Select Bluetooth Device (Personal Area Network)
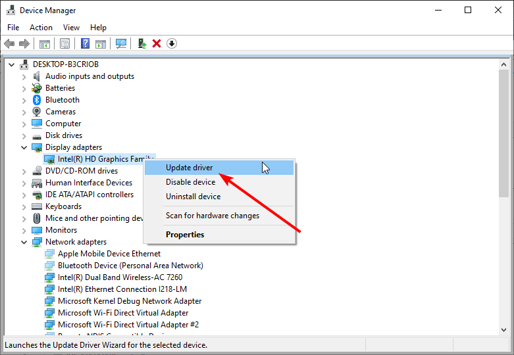The image size is (514, 355). 130,266
